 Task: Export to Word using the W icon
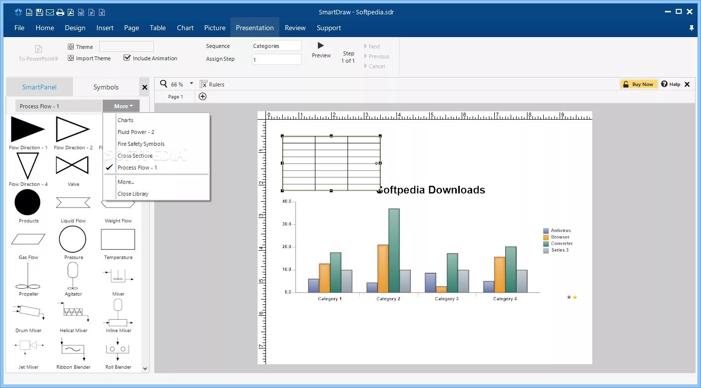tap(81, 12)
